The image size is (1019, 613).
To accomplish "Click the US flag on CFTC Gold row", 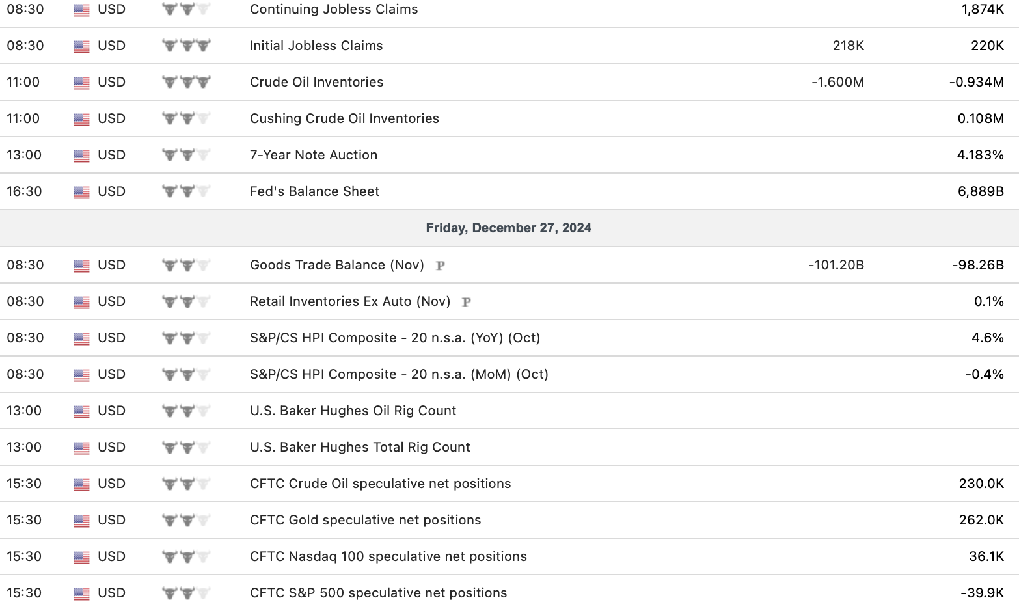I will [x=81, y=521].
